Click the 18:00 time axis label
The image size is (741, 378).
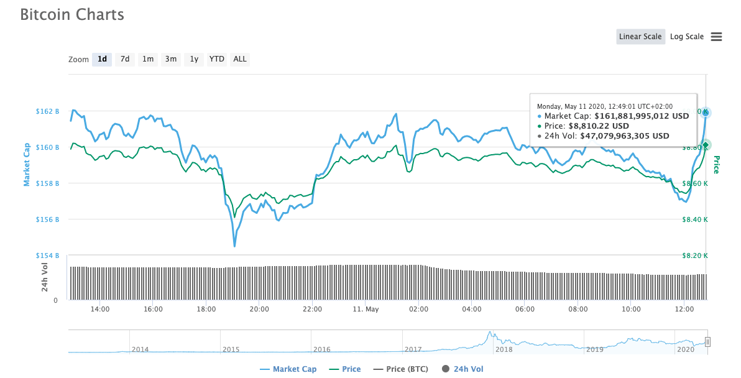coord(206,309)
